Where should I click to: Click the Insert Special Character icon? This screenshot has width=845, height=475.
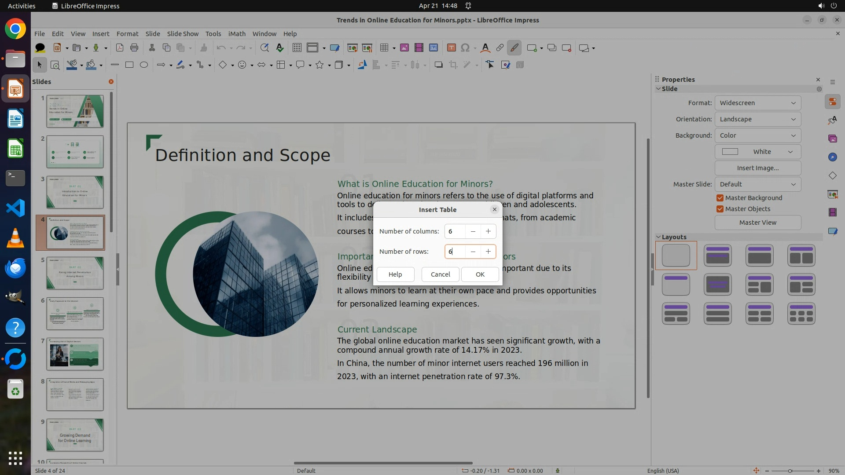click(x=465, y=48)
